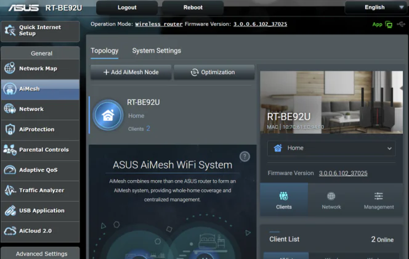Open firmware version link in node panel
The height and width of the screenshot is (259, 409).
click(x=343, y=173)
